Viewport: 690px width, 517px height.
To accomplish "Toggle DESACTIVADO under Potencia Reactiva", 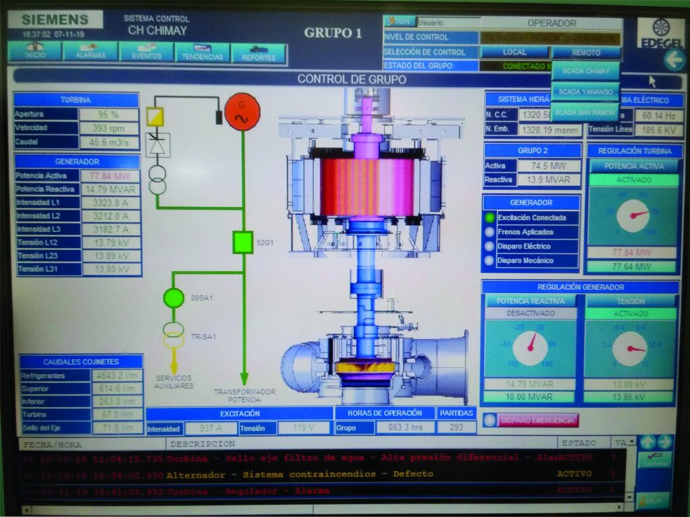I will click(x=530, y=313).
